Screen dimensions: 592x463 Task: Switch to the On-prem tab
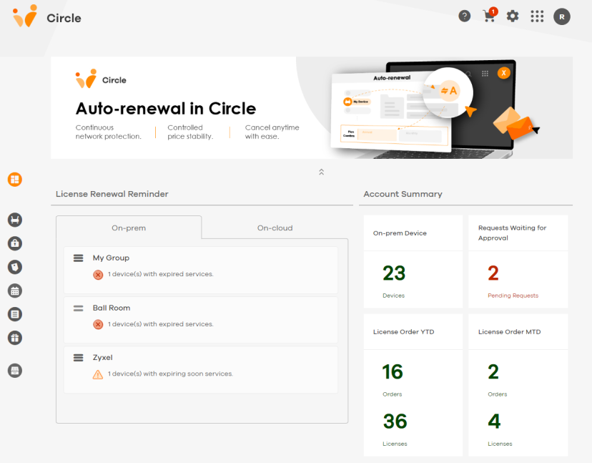click(x=129, y=228)
